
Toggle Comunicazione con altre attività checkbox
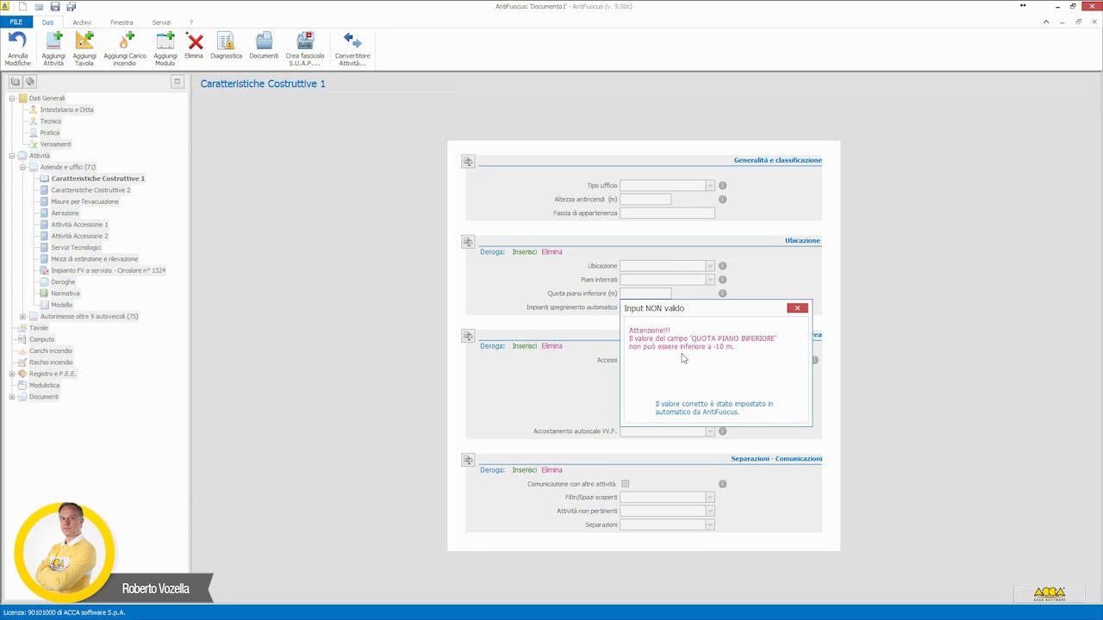(x=626, y=484)
